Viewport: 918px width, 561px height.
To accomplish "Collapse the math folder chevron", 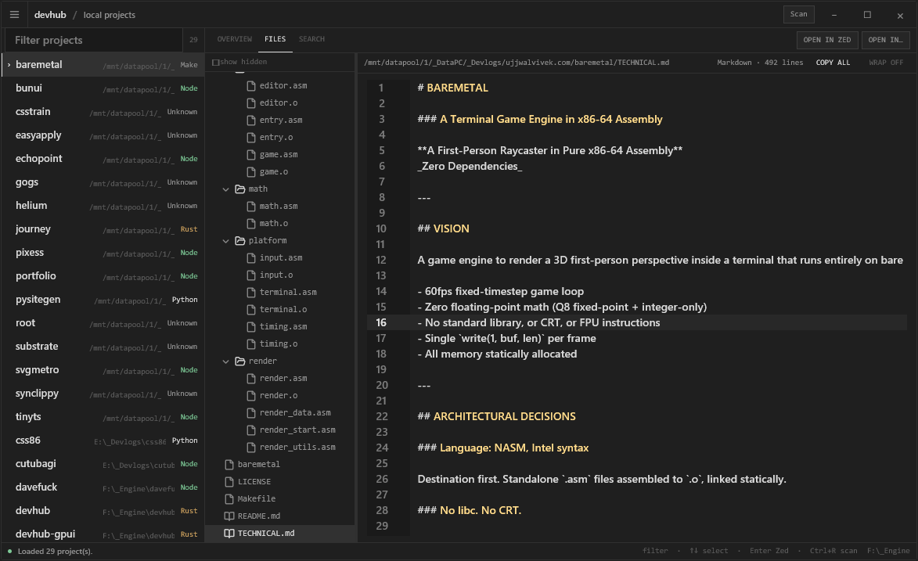I will point(226,189).
